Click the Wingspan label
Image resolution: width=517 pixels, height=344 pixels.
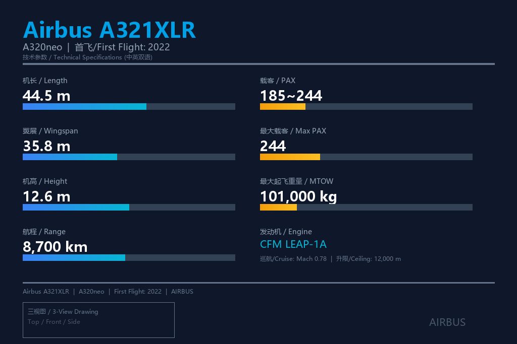(x=50, y=131)
